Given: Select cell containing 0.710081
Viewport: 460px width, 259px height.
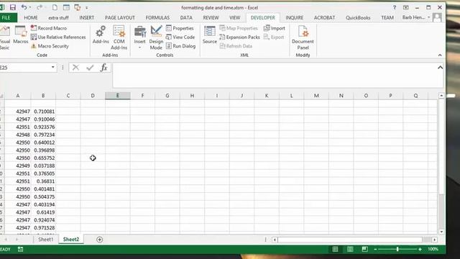Looking at the screenshot, I should click(43, 112).
